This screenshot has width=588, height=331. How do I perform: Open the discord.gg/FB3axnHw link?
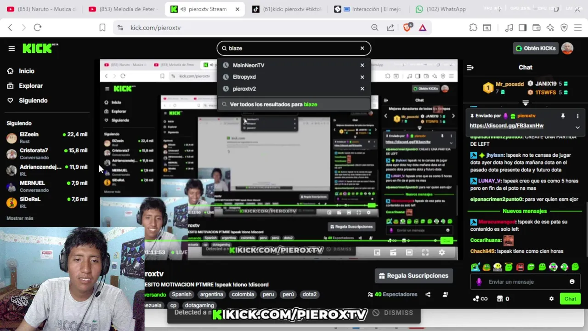506,126
